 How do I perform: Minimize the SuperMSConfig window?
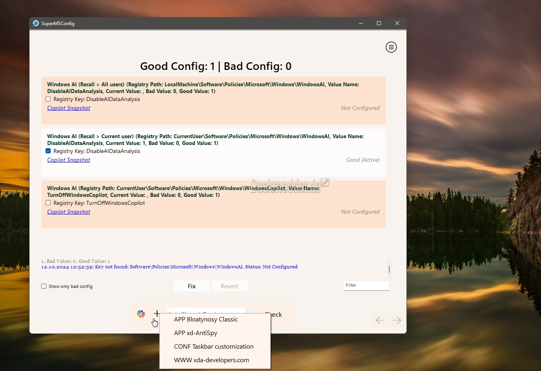tap(361, 23)
